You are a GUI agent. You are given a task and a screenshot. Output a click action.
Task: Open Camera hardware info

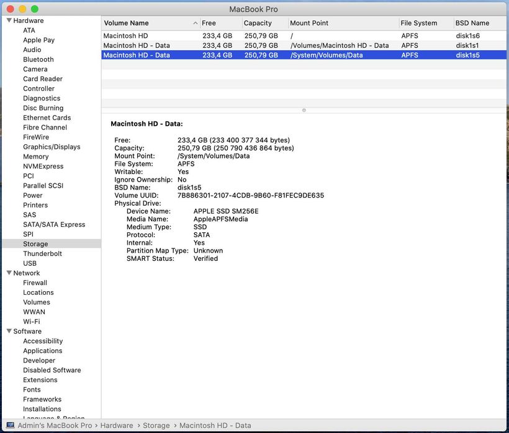tap(35, 69)
